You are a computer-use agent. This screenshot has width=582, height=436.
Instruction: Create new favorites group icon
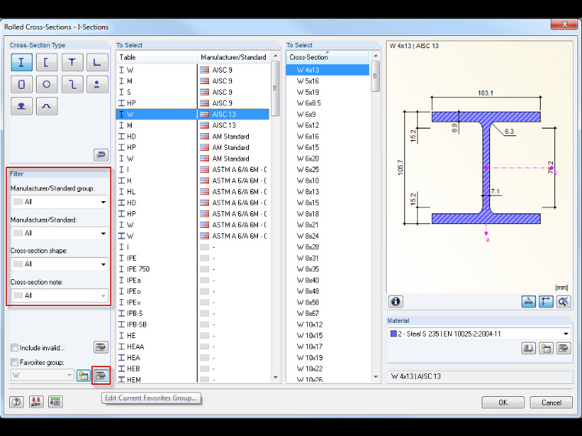pos(83,376)
